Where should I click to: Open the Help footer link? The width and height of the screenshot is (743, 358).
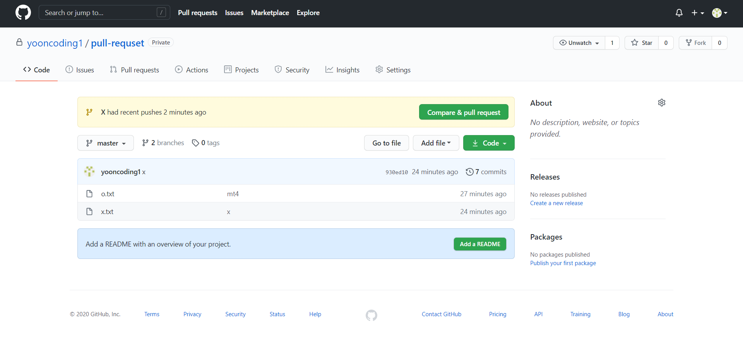point(315,314)
